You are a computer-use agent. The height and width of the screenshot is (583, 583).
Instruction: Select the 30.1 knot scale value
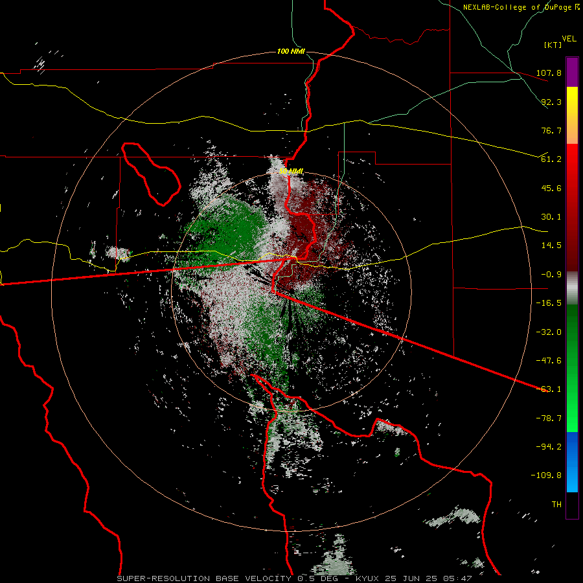[x=551, y=217]
